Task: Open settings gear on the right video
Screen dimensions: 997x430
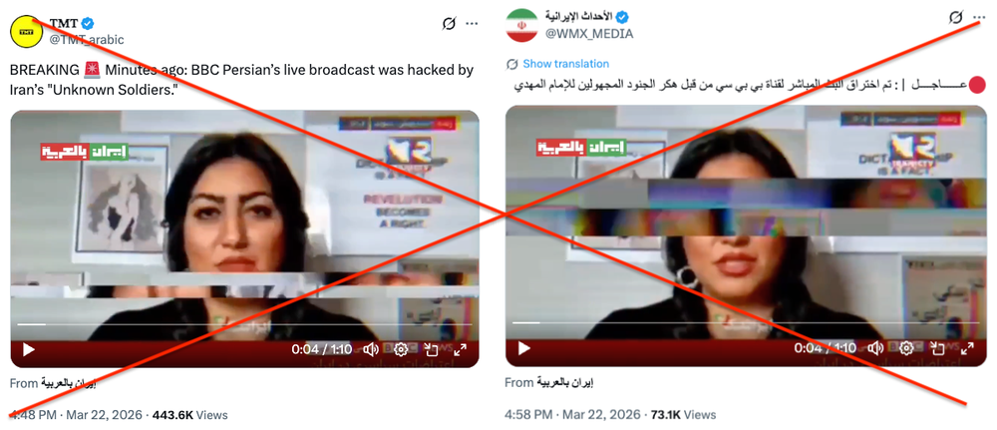Action: coord(906,348)
